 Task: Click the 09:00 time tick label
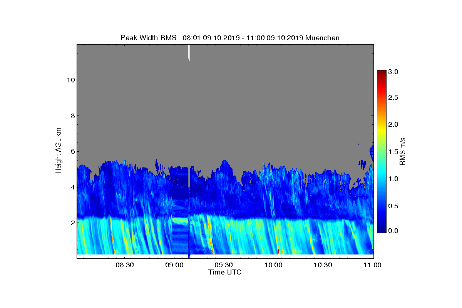(174, 265)
